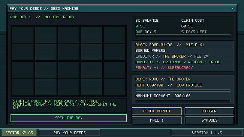
Task: Open the Black Market
Action: tap(157, 111)
